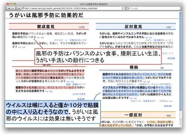Screen dimensions: 186x134
Task: Add a bookmark with the plus button
Action: coord(19,8)
